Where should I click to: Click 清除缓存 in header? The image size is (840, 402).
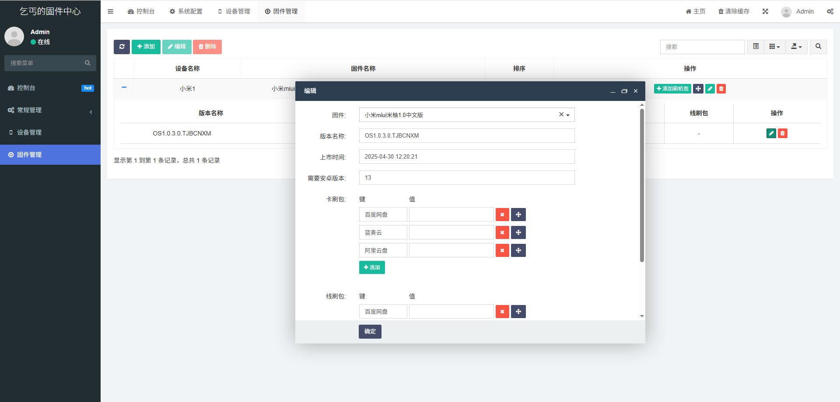(734, 11)
